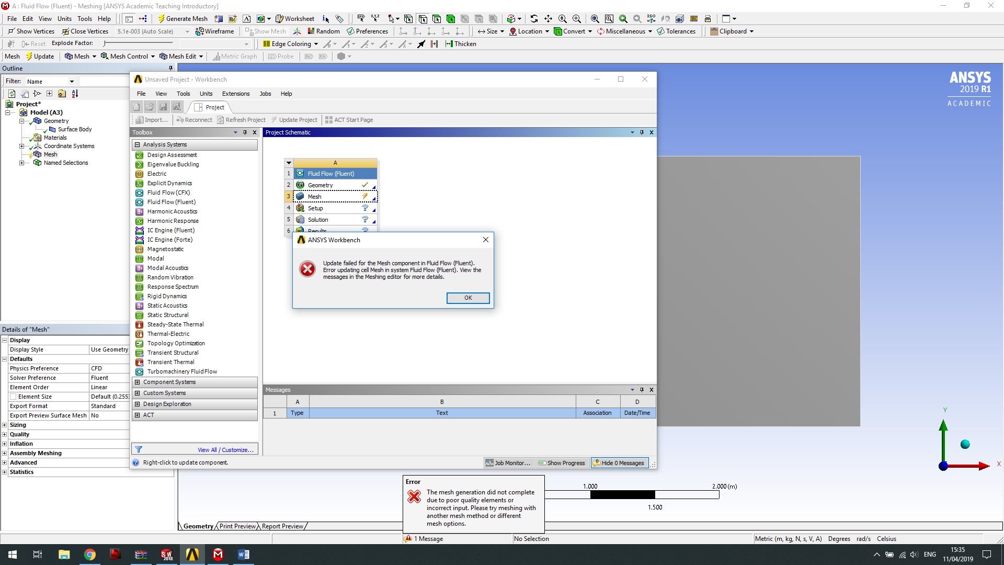Image resolution: width=1004 pixels, height=565 pixels.
Task: Click OK in the ANSYS Workbench dialog
Action: click(x=468, y=298)
